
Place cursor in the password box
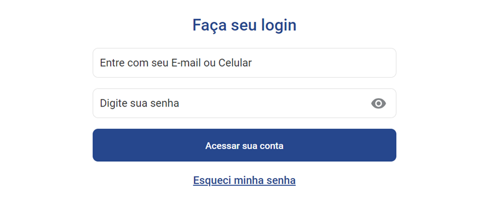(244, 103)
